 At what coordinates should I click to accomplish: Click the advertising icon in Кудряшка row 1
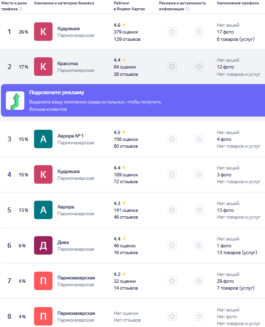pyautogui.click(x=172, y=32)
